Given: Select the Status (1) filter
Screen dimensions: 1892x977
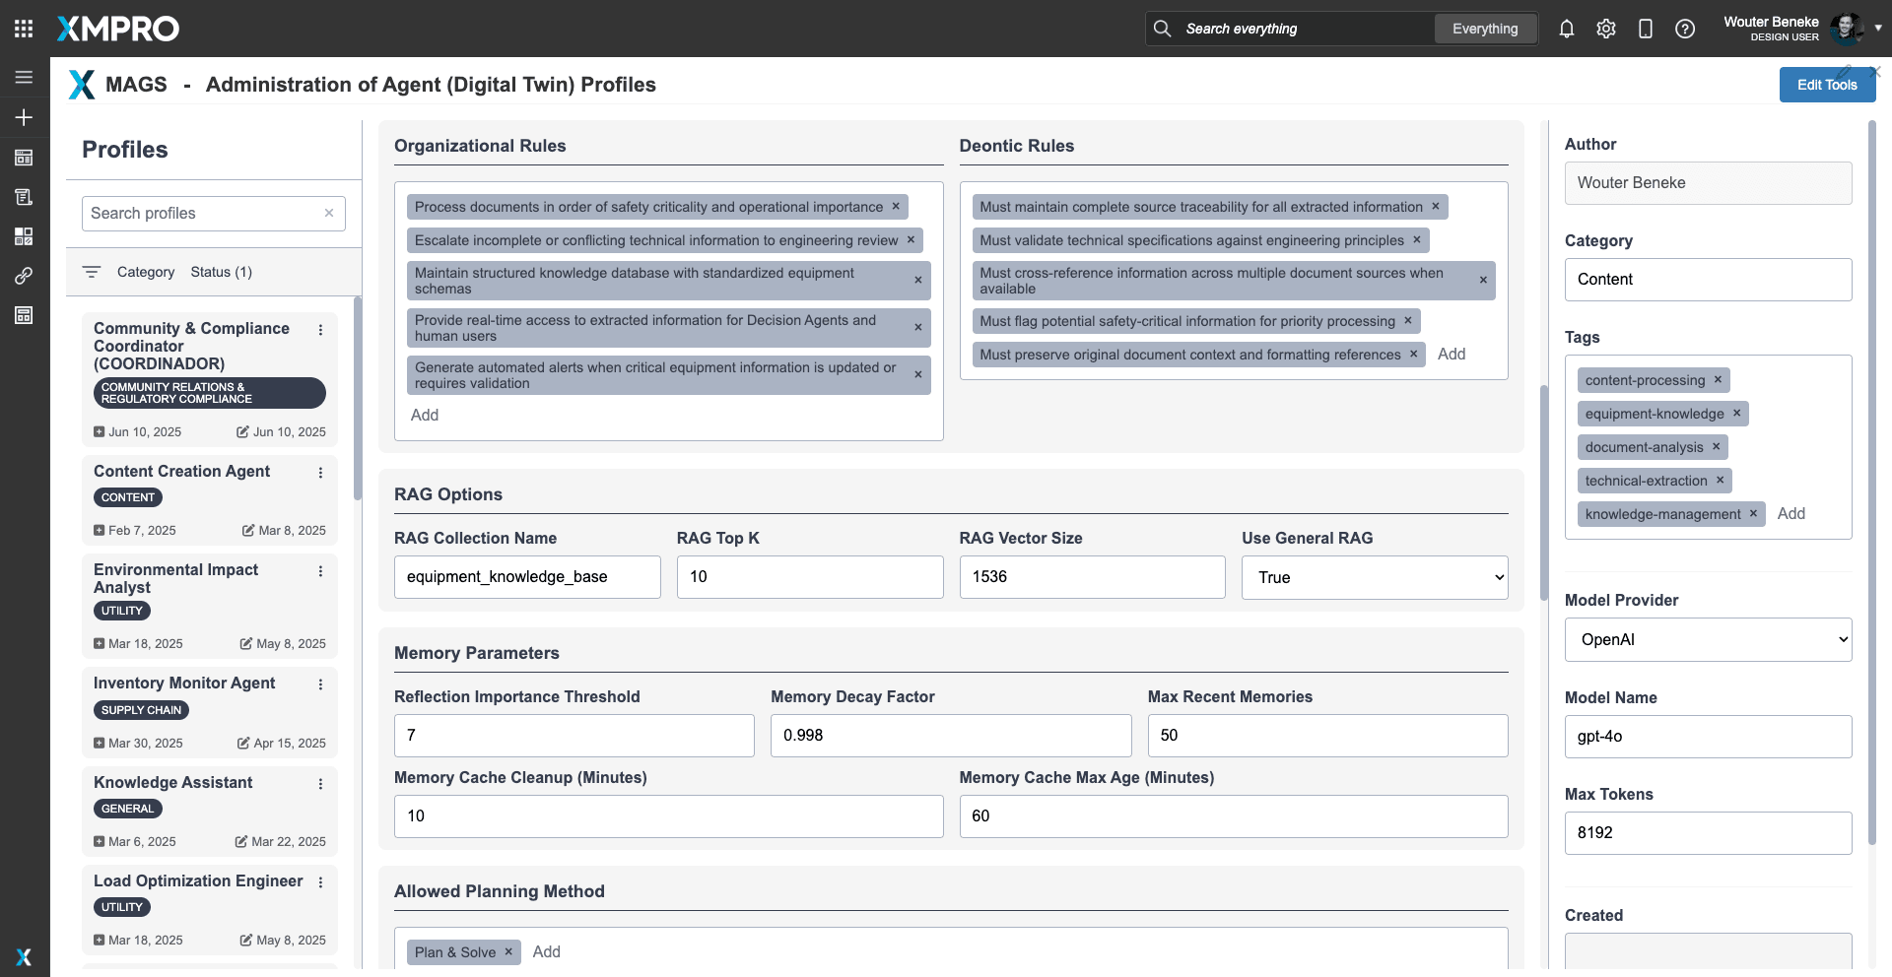Looking at the screenshot, I should [x=221, y=272].
